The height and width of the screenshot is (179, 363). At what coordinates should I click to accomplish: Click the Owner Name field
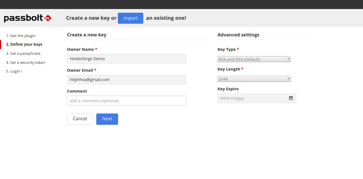(x=126, y=59)
